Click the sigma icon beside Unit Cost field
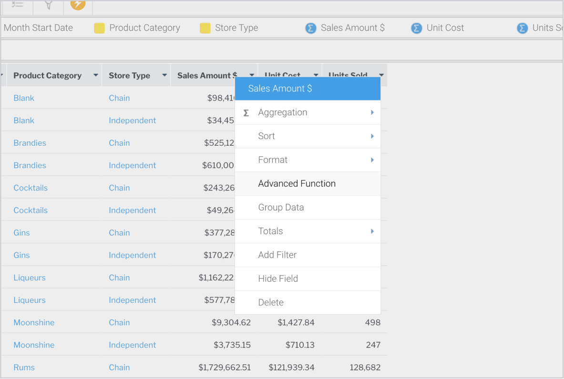This screenshot has width=564, height=379. point(417,28)
